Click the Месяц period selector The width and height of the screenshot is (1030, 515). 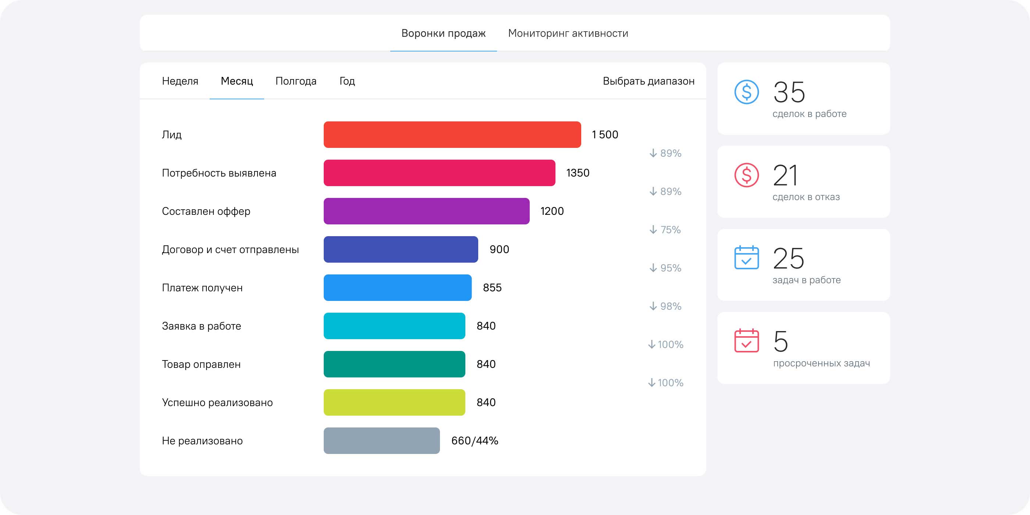point(236,81)
